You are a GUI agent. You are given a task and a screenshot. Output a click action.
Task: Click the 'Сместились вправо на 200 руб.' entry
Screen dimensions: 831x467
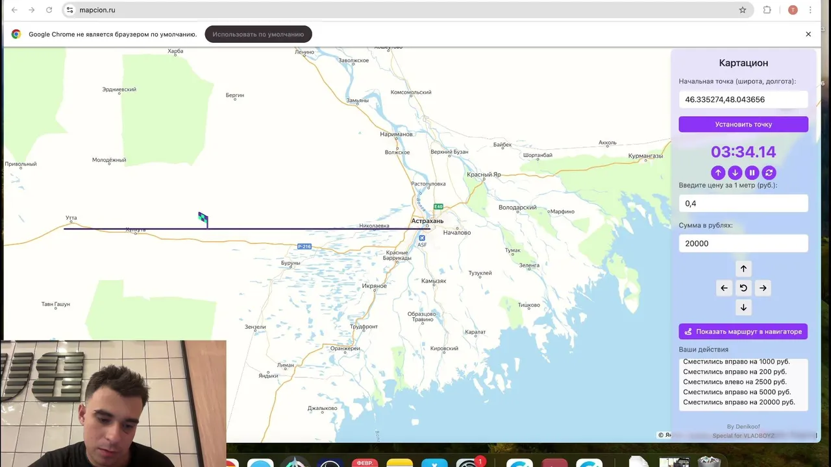click(x=734, y=372)
